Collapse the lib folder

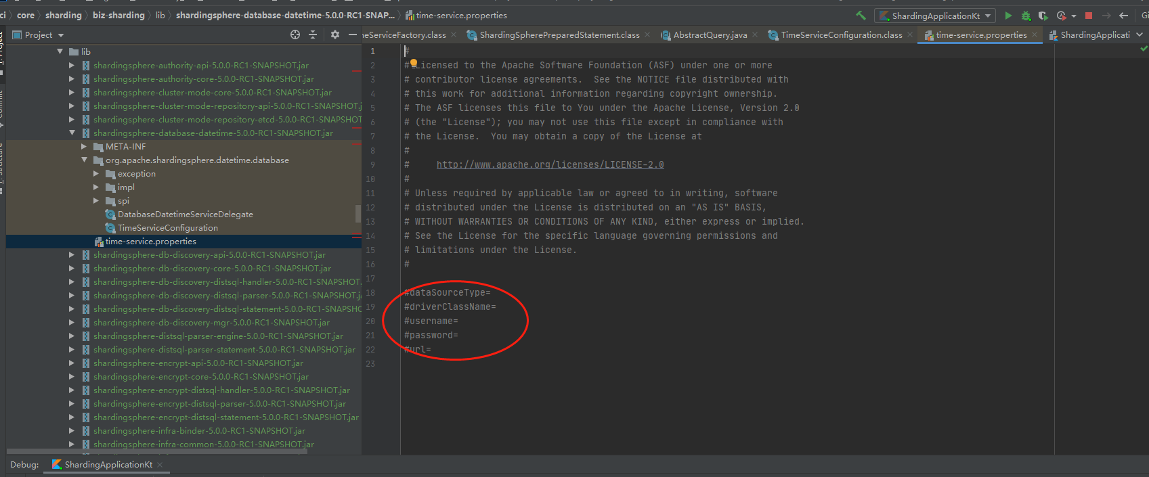[60, 51]
